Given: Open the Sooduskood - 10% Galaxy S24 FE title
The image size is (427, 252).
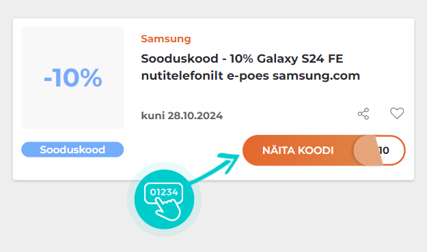Looking at the screenshot, I should tap(242, 59).
